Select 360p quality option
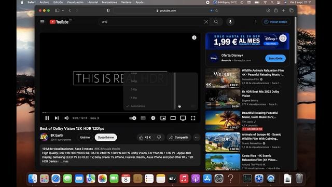This screenshot has height=187, width=332. (134, 81)
